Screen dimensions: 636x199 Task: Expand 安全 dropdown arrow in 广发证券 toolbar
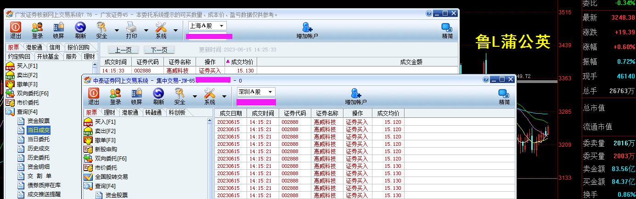pyautogui.click(x=117, y=31)
